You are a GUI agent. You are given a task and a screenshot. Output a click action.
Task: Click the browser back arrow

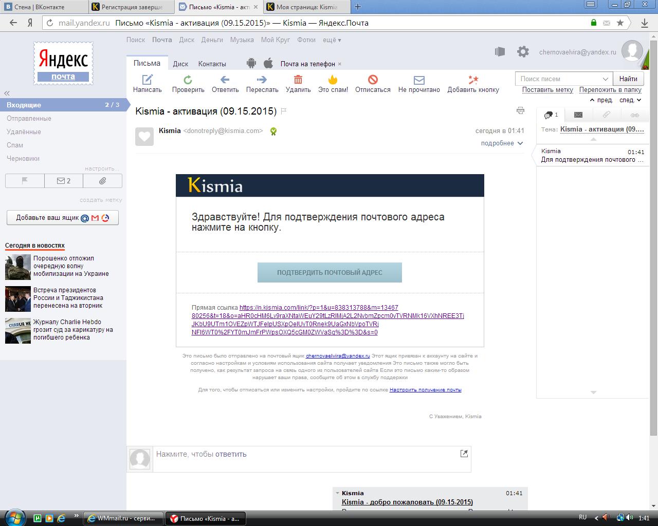tap(13, 23)
